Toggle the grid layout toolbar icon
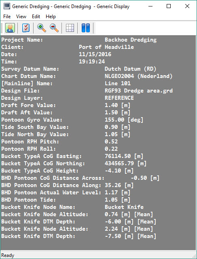The image size is (197, 259). [x=70, y=28]
